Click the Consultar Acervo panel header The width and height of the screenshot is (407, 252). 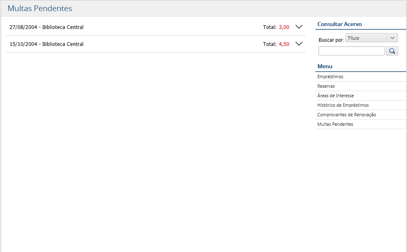(339, 24)
